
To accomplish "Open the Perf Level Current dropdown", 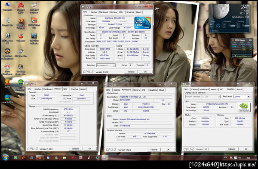I will coord(242,97).
